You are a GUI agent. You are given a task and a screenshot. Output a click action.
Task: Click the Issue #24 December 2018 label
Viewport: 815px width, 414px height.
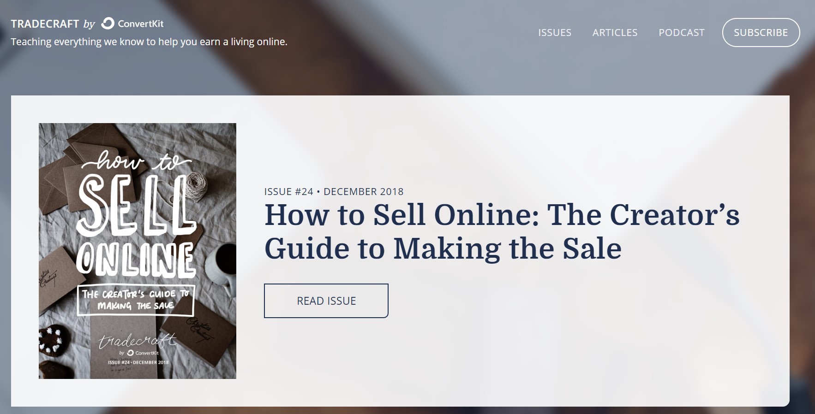click(x=334, y=191)
